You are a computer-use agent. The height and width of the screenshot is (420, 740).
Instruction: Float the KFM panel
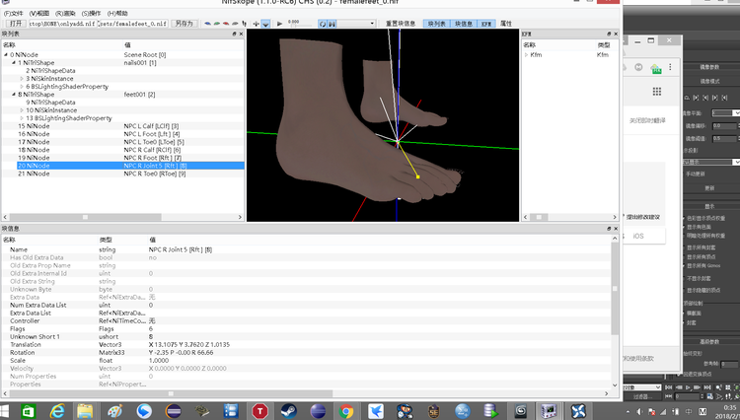(609, 34)
